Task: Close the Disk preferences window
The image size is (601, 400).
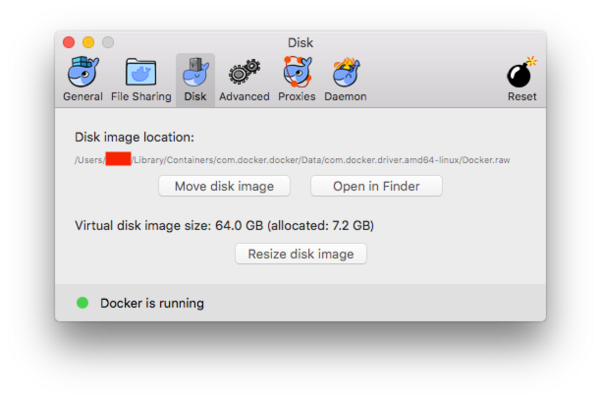Action: coord(69,43)
